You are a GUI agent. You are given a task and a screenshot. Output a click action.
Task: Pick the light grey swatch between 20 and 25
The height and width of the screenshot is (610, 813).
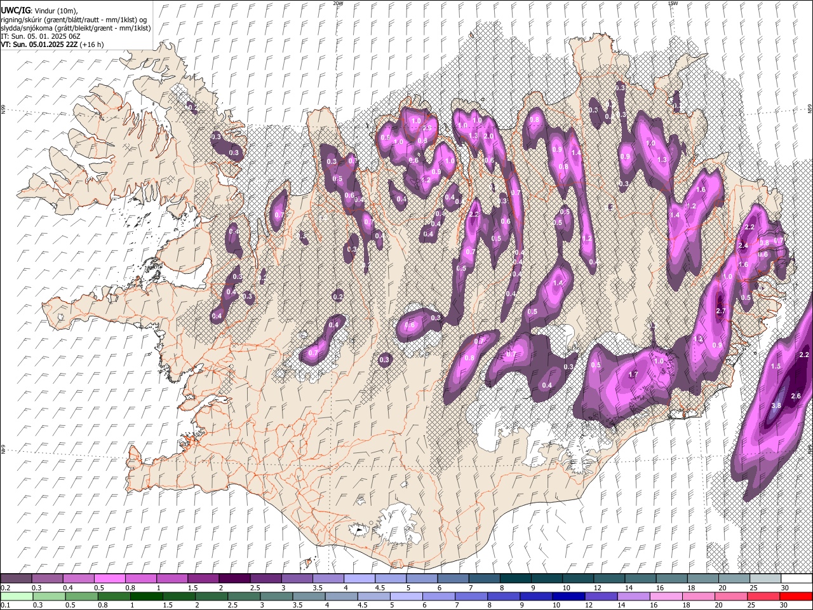pos(733,578)
